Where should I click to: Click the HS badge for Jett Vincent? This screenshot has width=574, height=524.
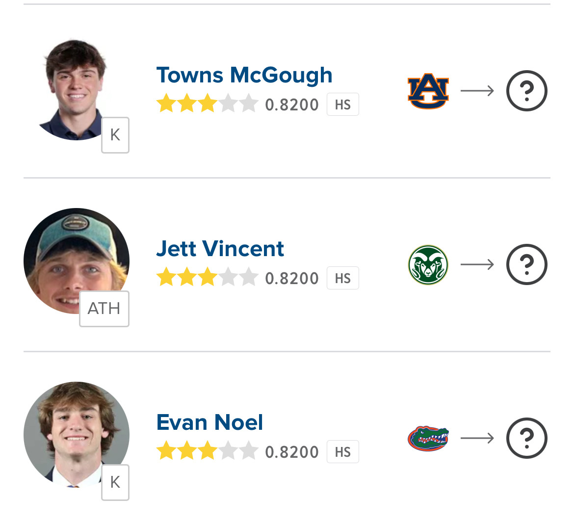(342, 278)
